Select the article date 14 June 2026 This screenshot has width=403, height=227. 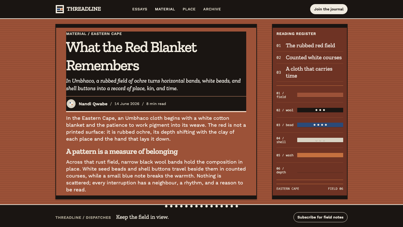[127, 104]
